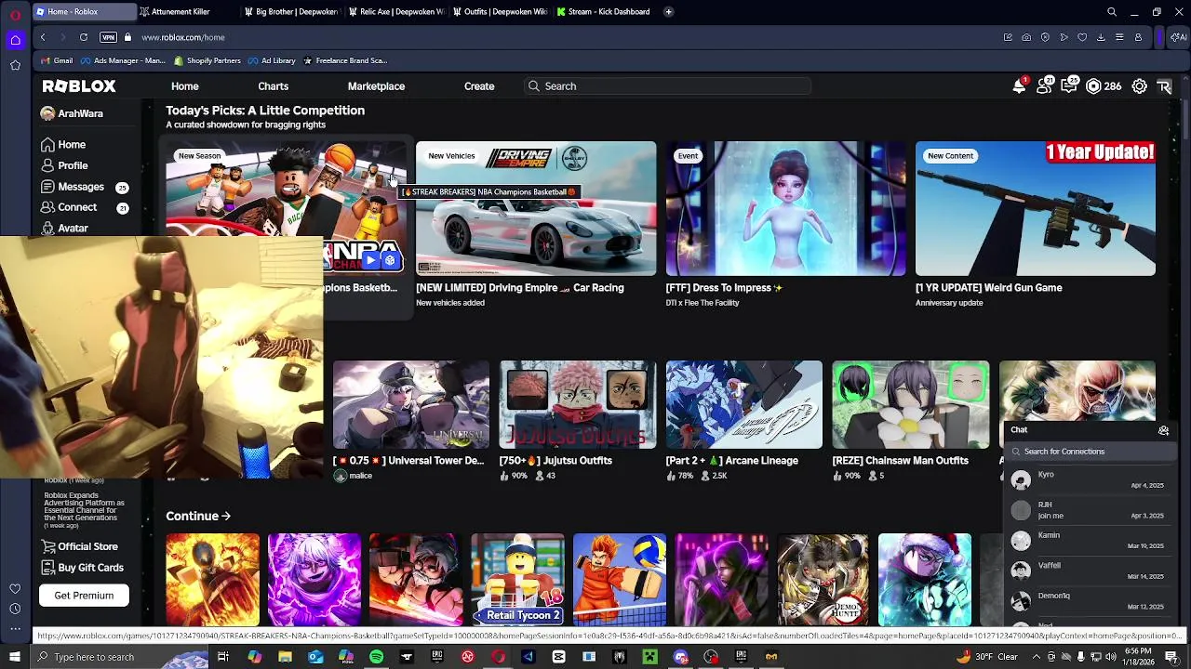
Task: Open Ad Library bookmark
Action: click(272, 60)
